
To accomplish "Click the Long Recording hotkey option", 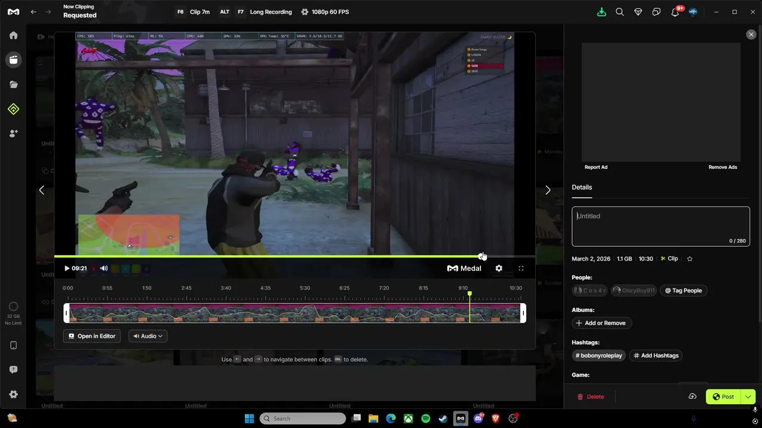I will click(x=265, y=12).
